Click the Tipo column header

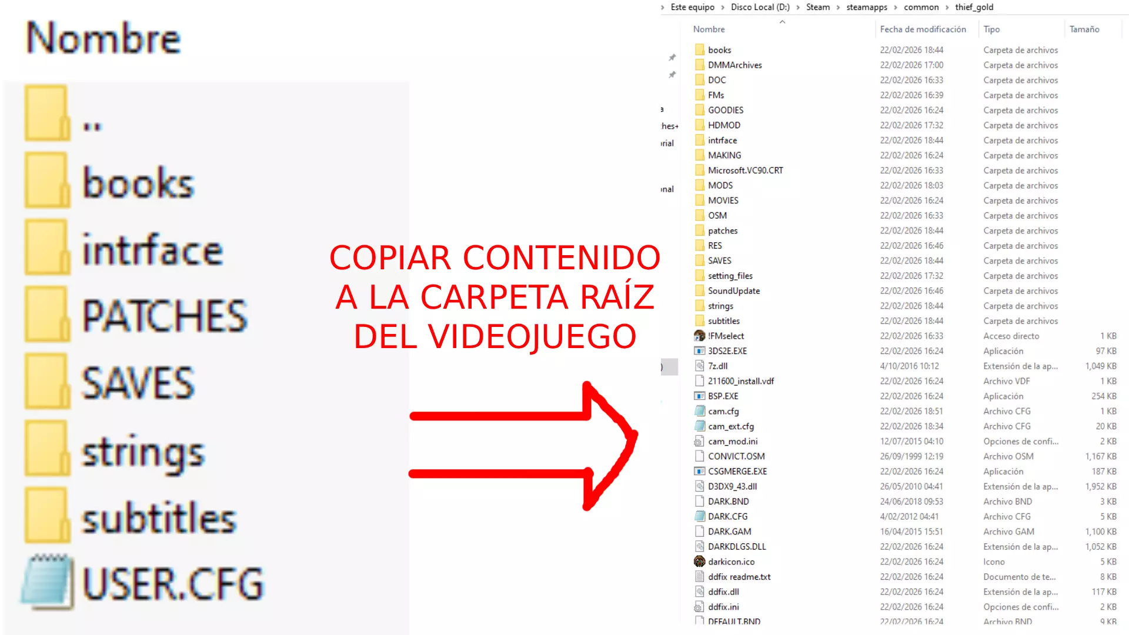tap(991, 29)
